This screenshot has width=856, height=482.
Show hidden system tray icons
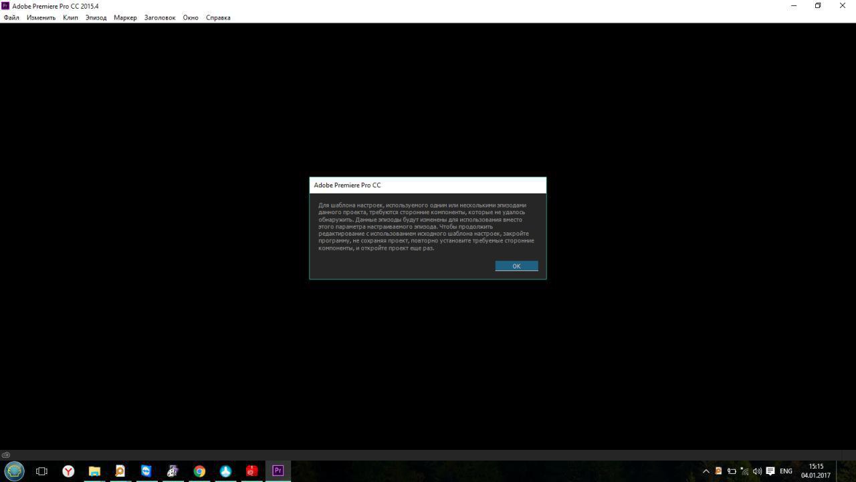click(706, 471)
